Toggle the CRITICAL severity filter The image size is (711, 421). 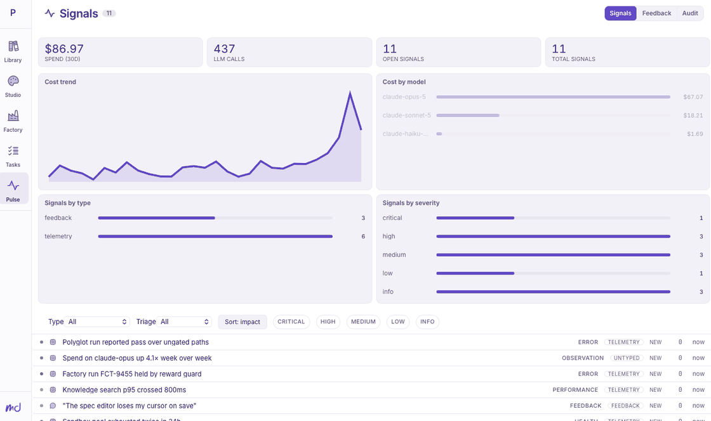(x=291, y=322)
